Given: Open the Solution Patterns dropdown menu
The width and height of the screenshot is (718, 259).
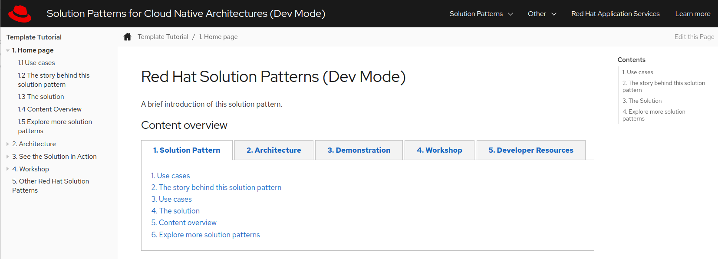Looking at the screenshot, I should point(481,14).
